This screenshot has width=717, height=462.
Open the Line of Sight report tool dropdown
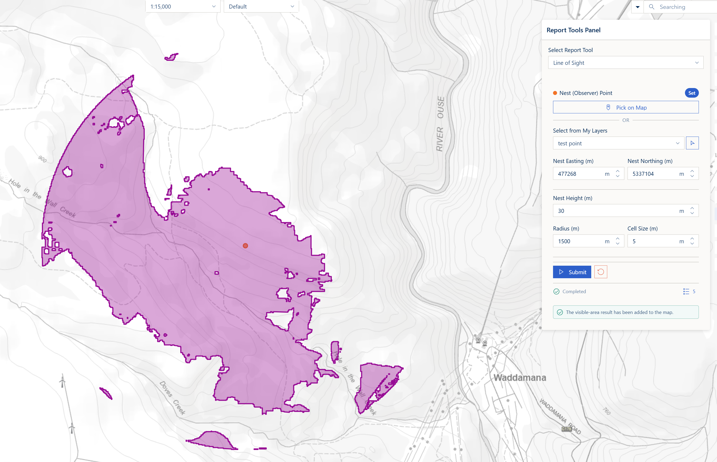(626, 63)
